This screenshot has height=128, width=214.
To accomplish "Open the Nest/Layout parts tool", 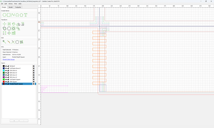I will pyautogui.click(x=14, y=33).
